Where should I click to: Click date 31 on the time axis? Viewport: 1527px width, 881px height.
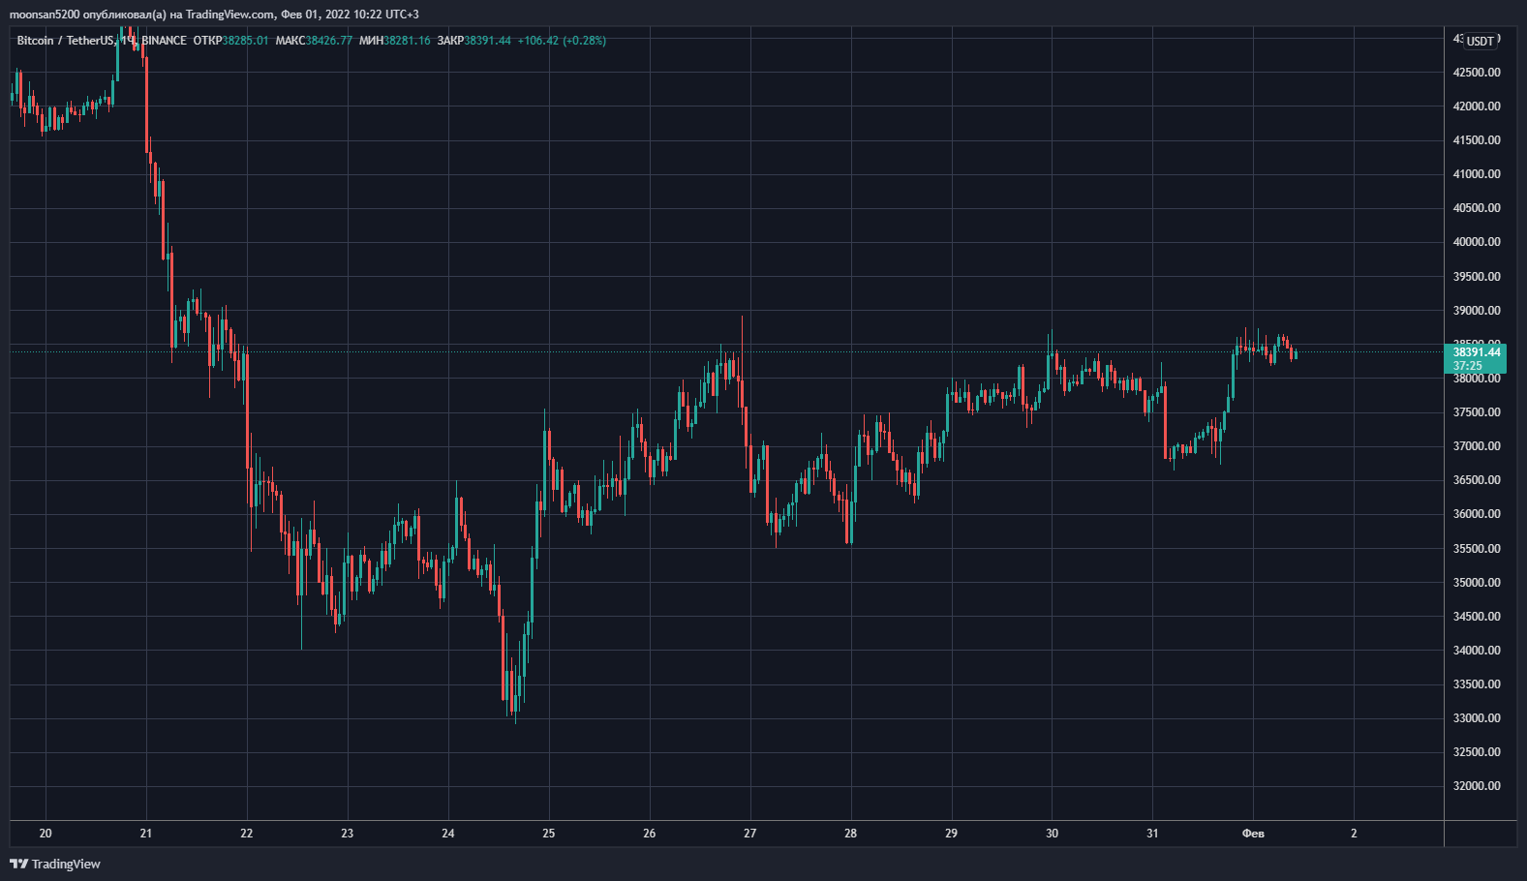point(1153,834)
